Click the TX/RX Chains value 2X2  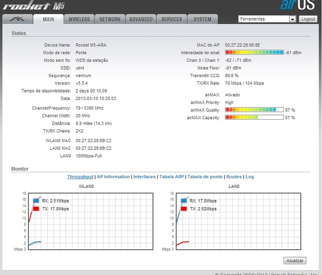80,131
